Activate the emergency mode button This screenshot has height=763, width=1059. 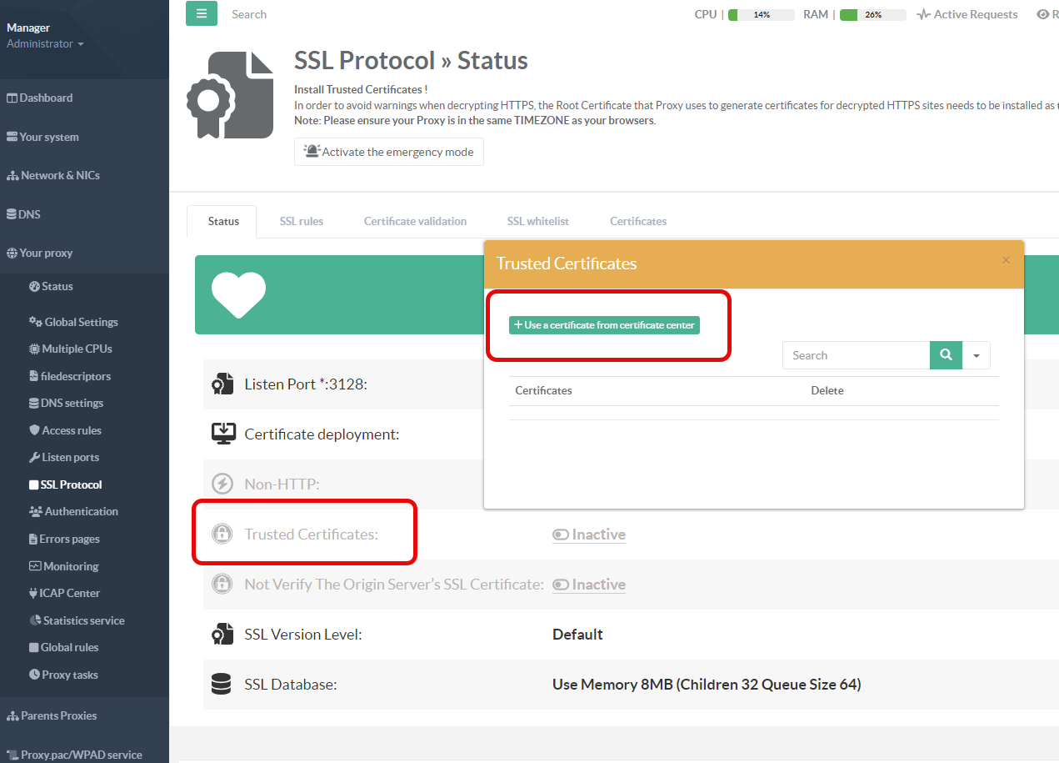coord(388,152)
